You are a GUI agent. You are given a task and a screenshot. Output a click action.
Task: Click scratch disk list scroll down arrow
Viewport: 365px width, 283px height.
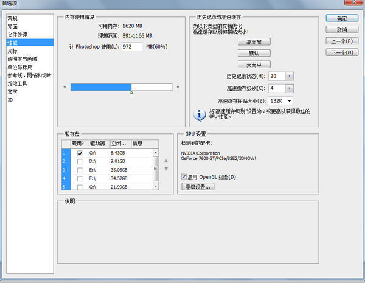click(156, 186)
